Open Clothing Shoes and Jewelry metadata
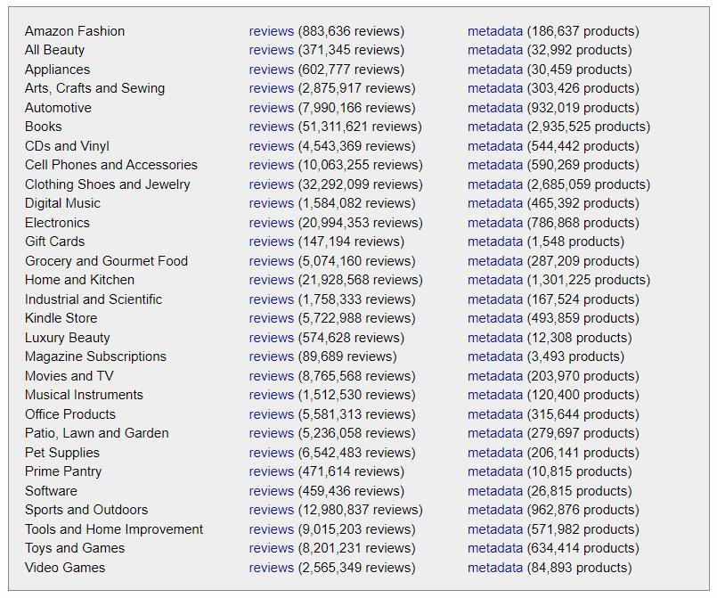Screen dimensions: 717x598 click(494, 184)
